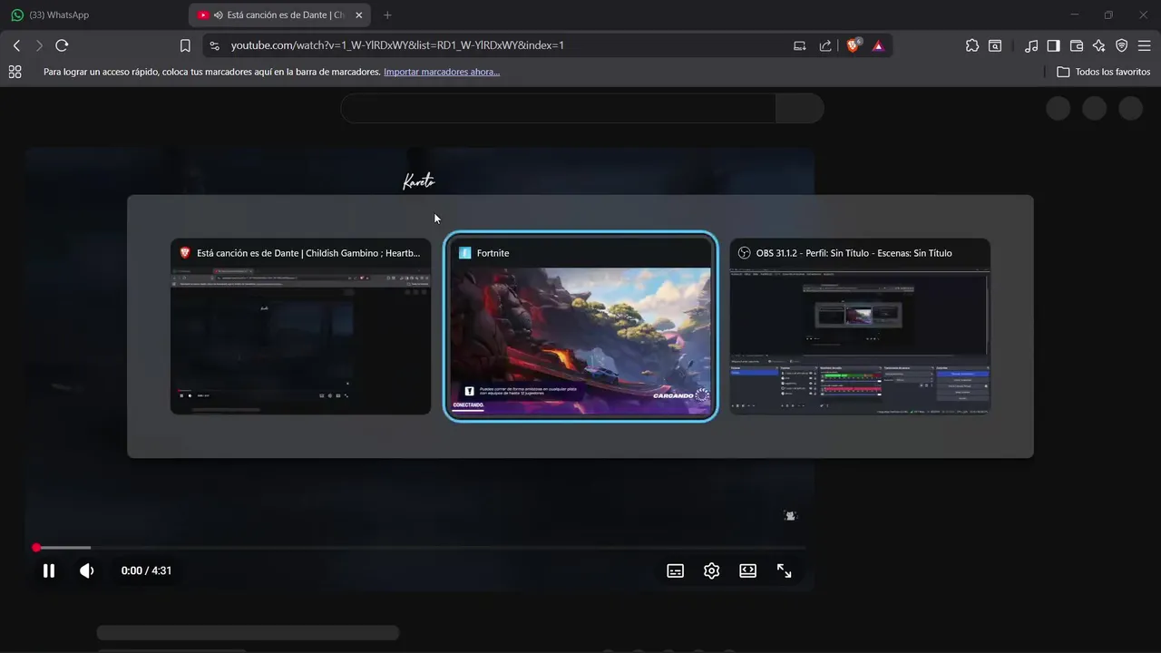Click the forward navigation arrow
The image size is (1161, 653).
pyautogui.click(x=39, y=45)
